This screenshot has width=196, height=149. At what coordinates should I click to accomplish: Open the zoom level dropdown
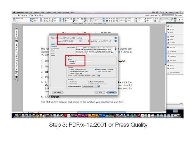24,15
